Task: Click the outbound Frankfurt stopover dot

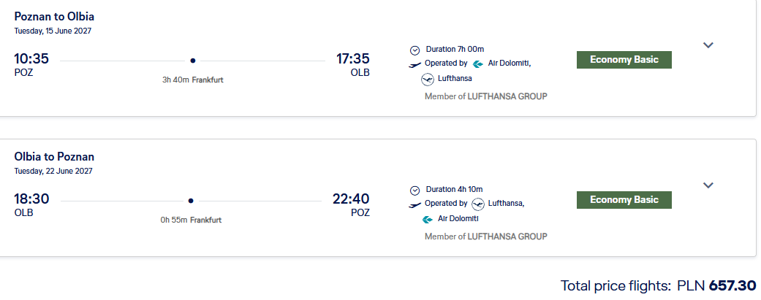Action: (x=193, y=61)
